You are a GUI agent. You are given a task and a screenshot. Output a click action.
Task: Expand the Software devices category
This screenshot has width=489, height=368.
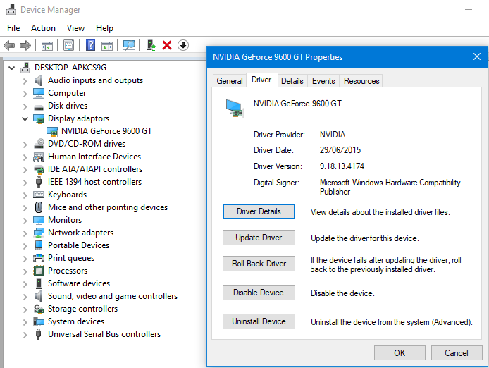tap(25, 283)
